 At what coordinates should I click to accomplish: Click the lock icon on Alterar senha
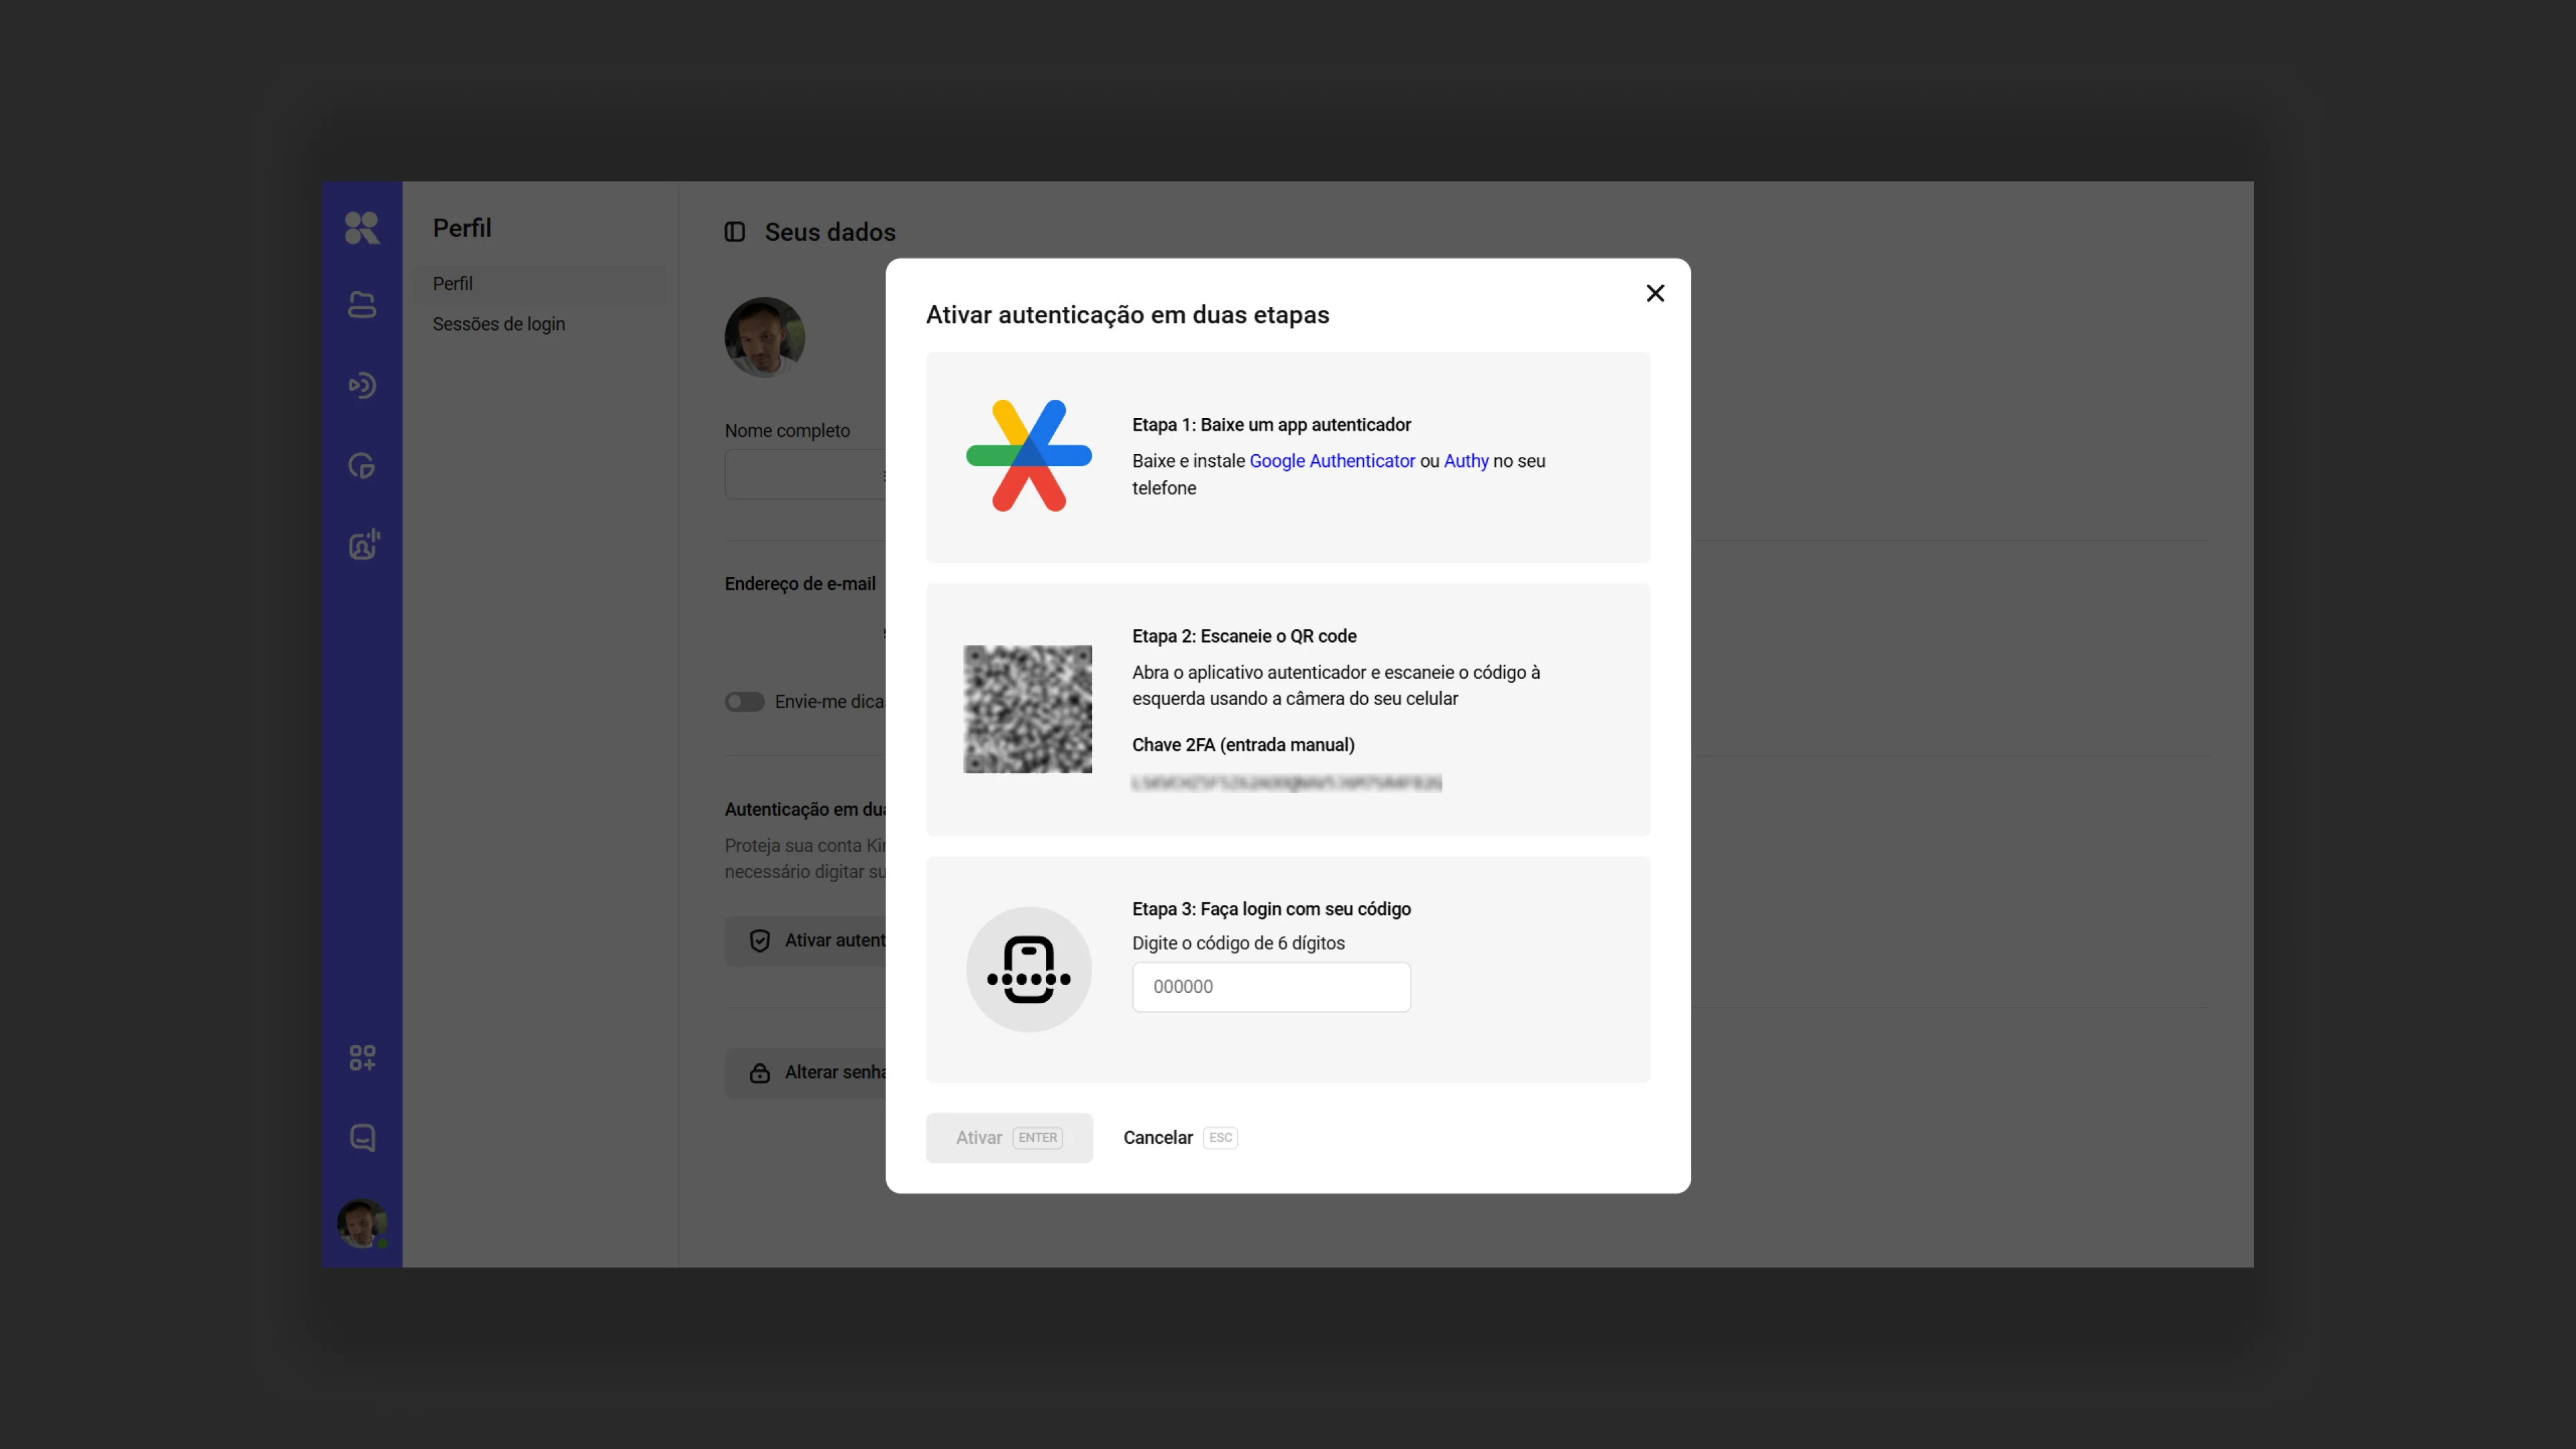760,1073
